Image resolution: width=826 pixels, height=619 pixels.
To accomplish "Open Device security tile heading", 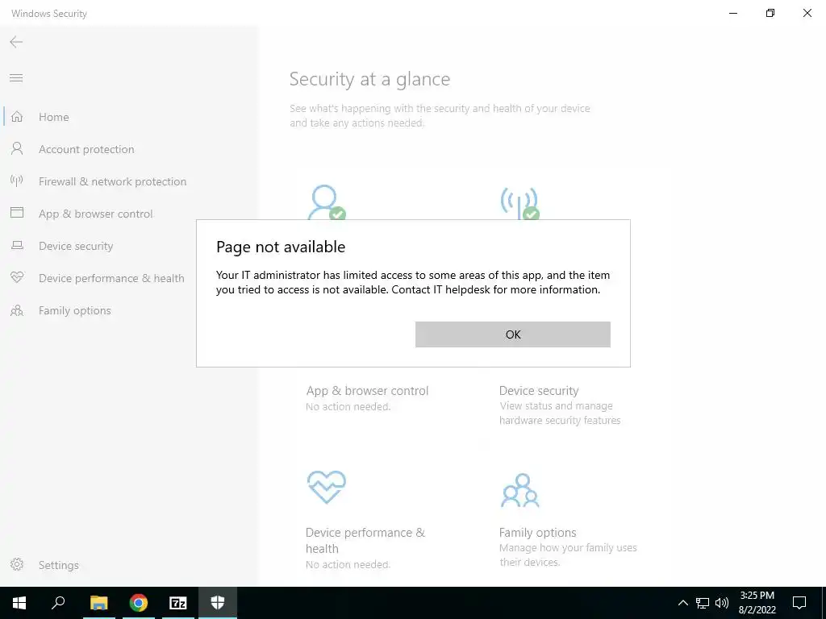I will (x=538, y=391).
